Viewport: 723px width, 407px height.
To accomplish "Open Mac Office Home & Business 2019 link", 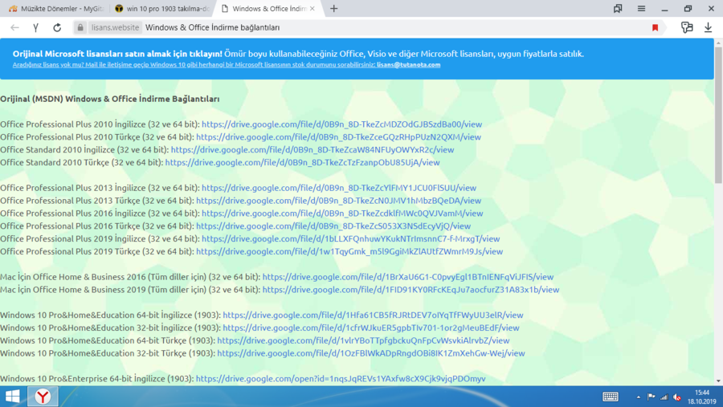I will [x=411, y=290].
